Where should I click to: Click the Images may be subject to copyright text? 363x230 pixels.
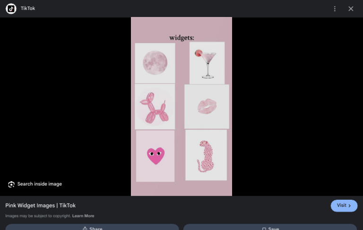click(38, 216)
